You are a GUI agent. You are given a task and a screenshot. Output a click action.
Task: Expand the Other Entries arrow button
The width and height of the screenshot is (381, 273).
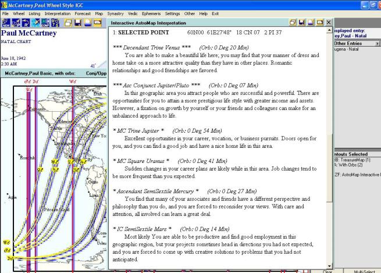[378, 43]
